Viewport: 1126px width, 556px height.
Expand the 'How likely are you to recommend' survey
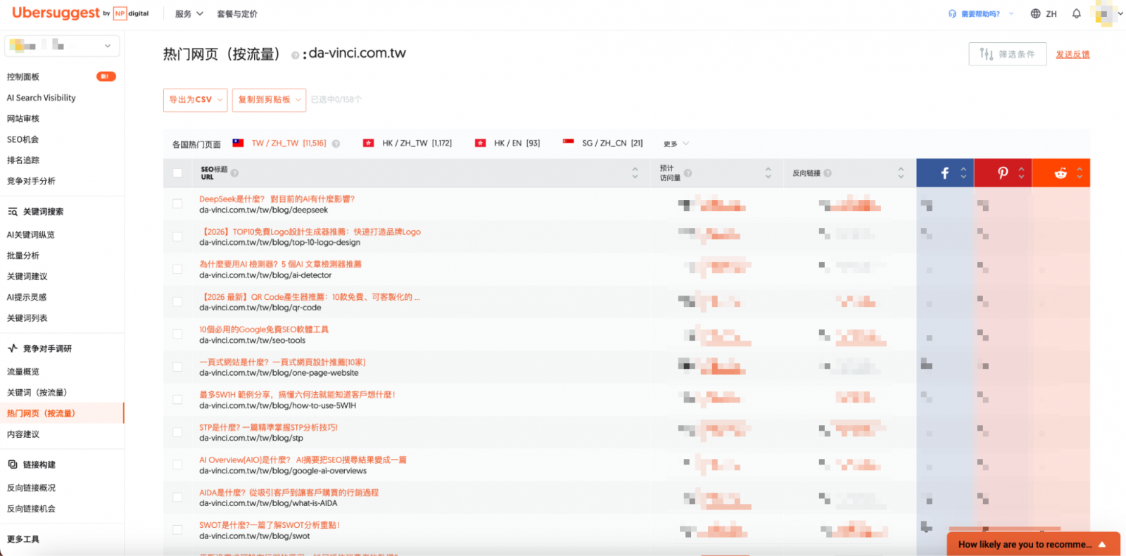tap(1033, 544)
